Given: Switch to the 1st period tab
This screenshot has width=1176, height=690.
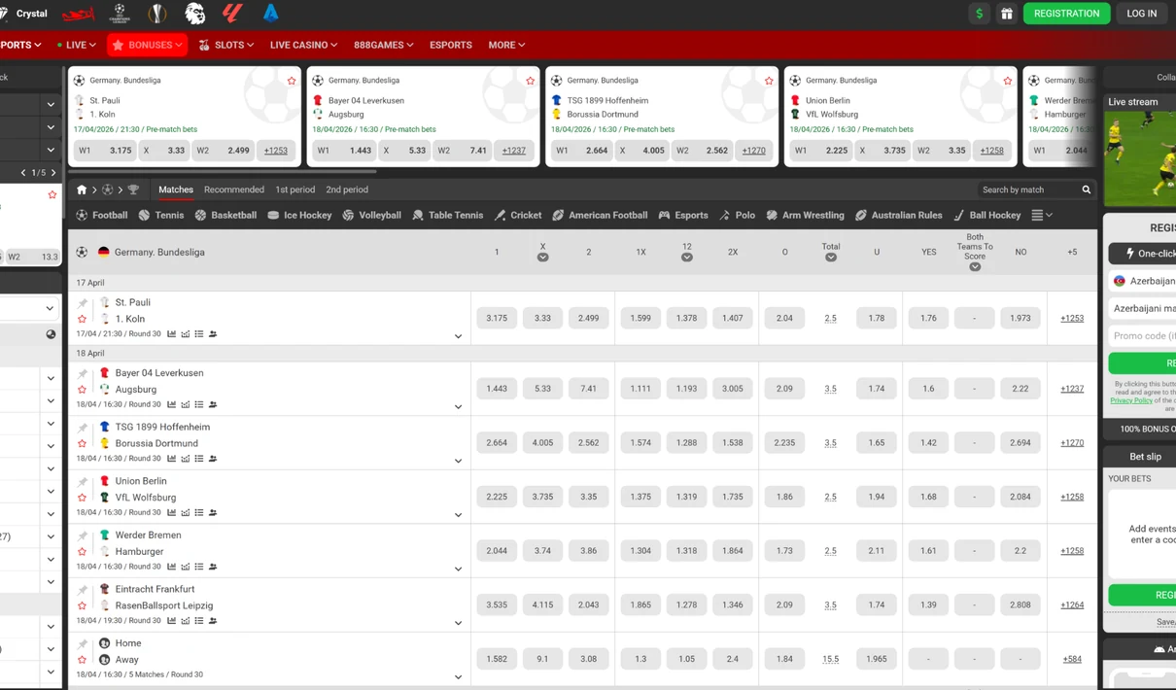Looking at the screenshot, I should [295, 190].
